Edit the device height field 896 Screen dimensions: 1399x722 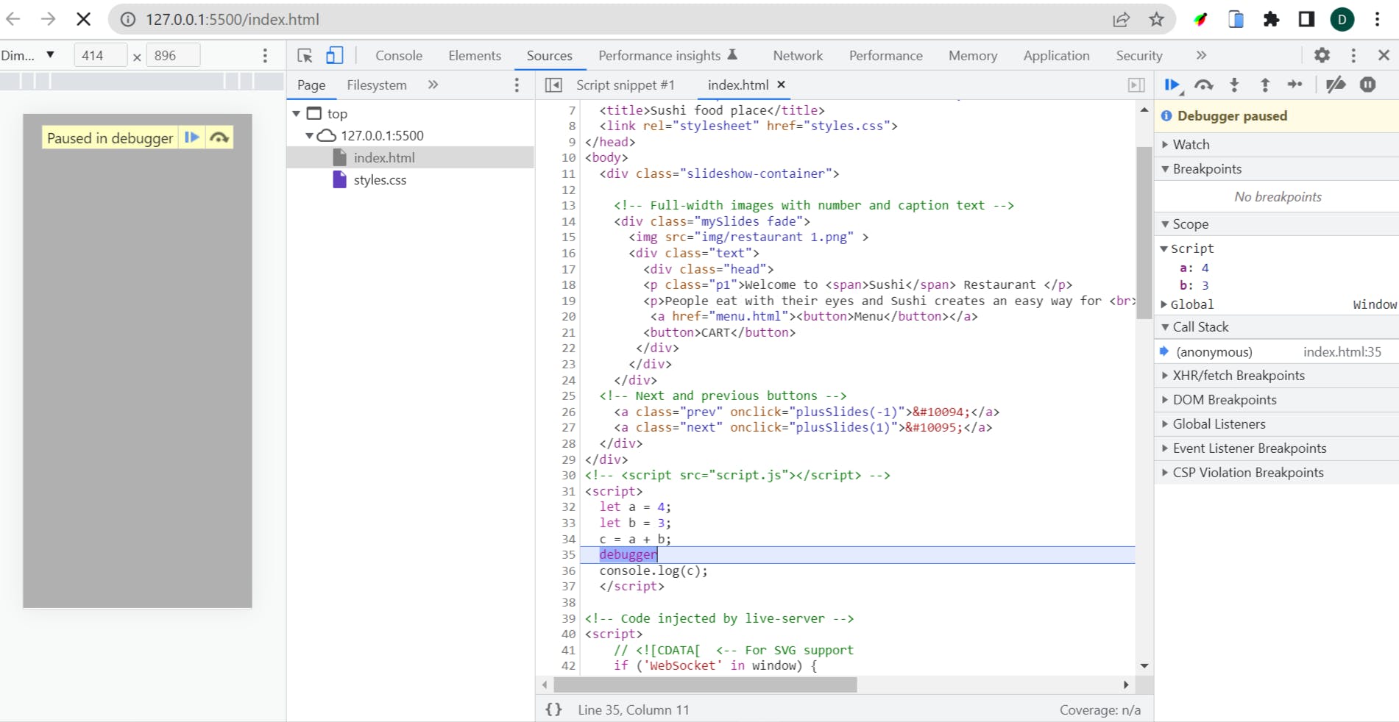[173, 55]
